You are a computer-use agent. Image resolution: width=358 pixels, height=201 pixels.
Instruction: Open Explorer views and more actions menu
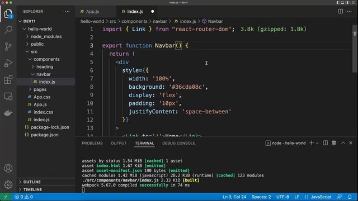point(67,11)
